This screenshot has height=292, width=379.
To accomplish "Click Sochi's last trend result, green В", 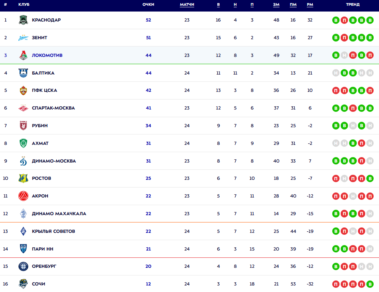I will 370,284.
